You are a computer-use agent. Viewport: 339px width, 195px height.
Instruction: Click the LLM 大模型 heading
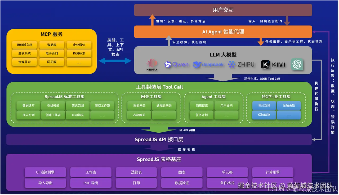(x=223, y=55)
